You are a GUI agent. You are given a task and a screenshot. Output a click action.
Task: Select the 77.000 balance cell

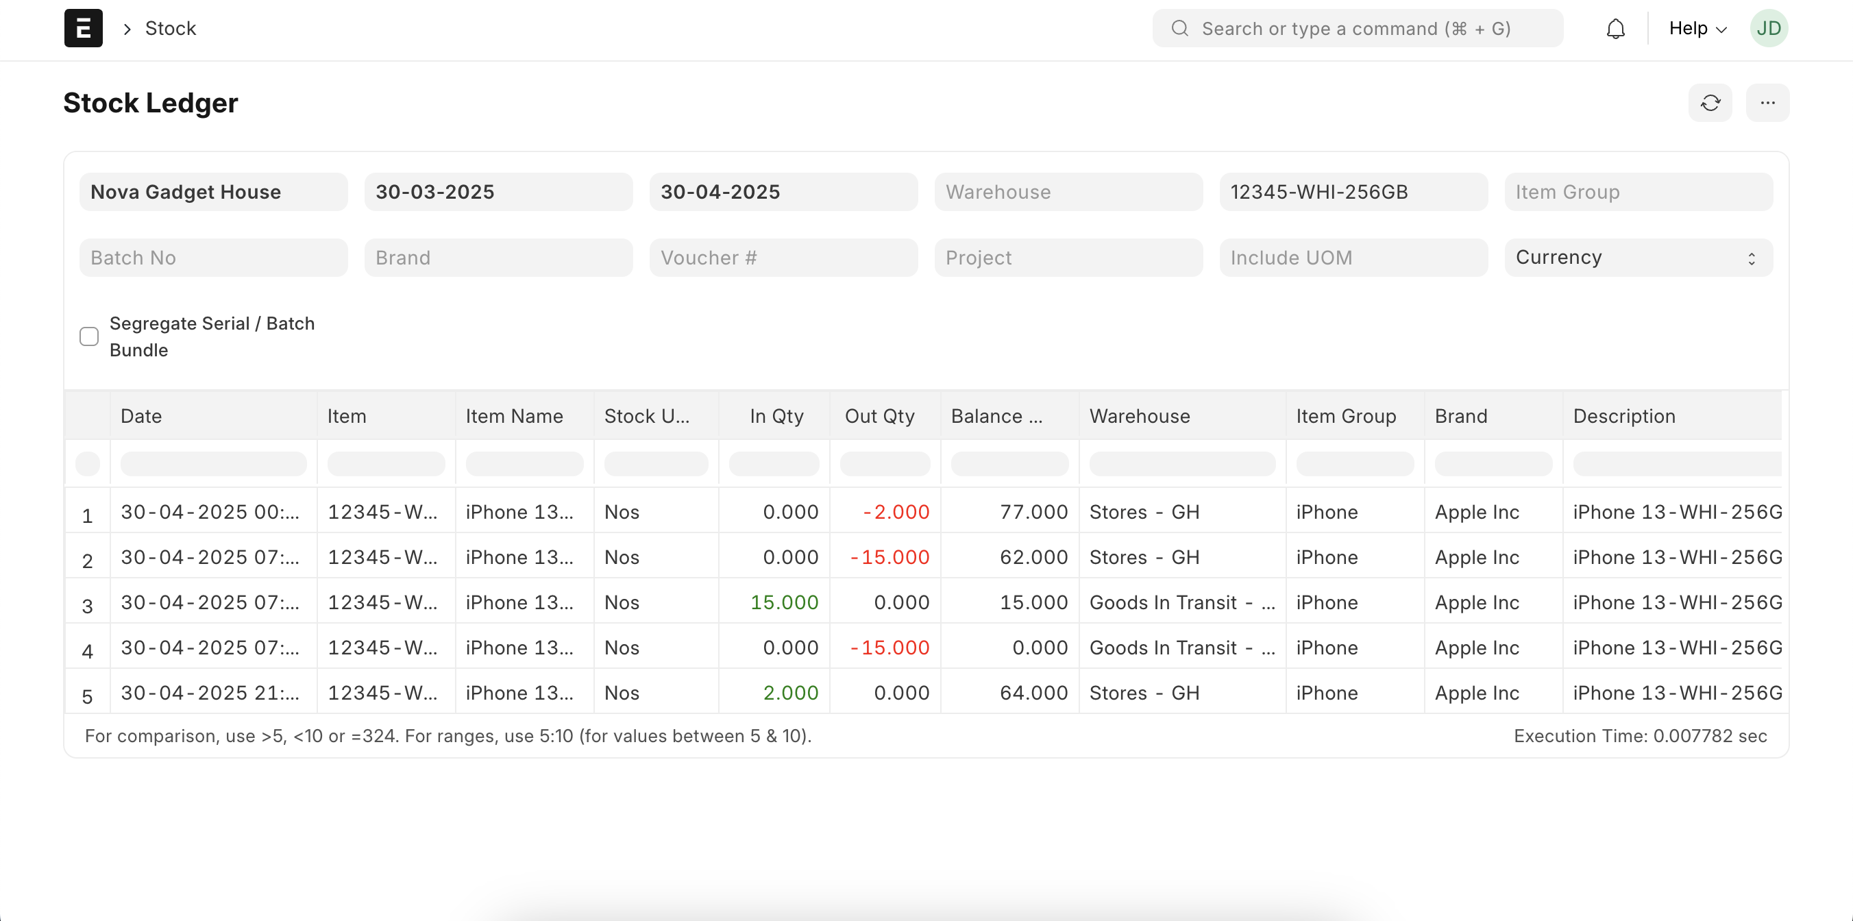pos(1010,512)
